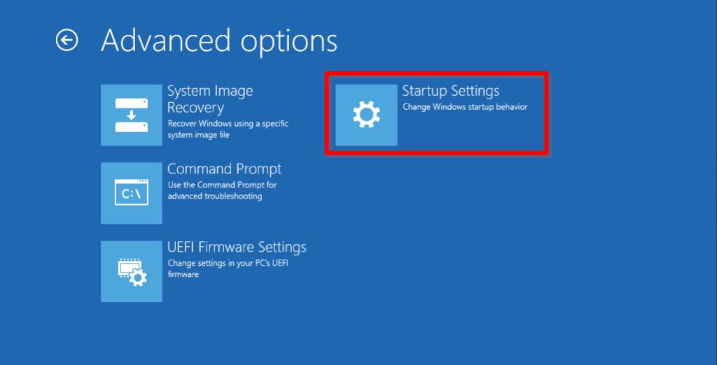This screenshot has height=365, width=717.
Task: Click 'Change Windows startup behavior' description
Action: click(x=465, y=107)
